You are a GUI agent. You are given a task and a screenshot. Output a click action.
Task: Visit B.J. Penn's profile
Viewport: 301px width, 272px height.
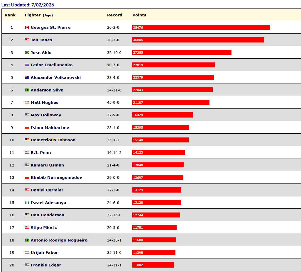(41, 152)
